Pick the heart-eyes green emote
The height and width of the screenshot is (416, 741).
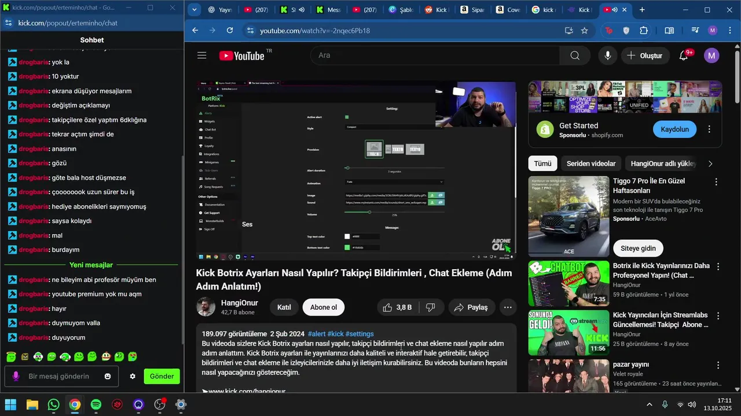(133, 357)
